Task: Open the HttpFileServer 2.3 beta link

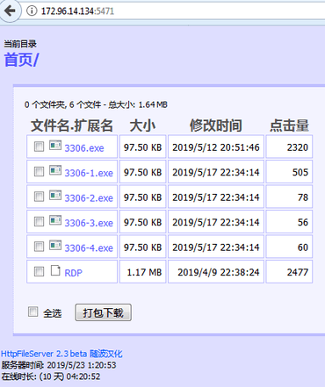Action: coord(44,354)
